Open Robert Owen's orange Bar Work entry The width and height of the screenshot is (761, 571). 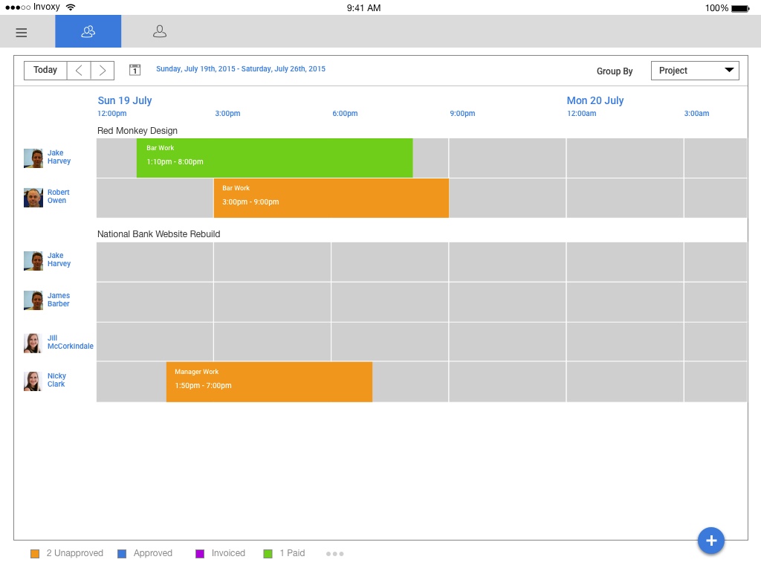coord(331,198)
